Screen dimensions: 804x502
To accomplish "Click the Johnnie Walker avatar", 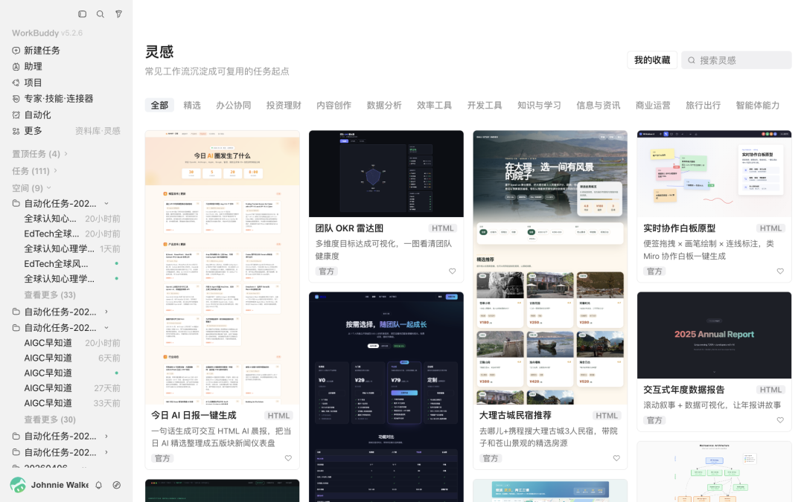I will click(18, 485).
